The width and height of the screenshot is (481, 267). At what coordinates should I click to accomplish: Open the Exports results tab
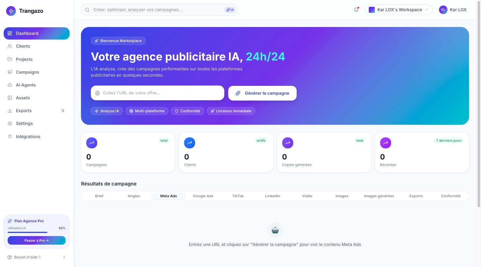416,196
